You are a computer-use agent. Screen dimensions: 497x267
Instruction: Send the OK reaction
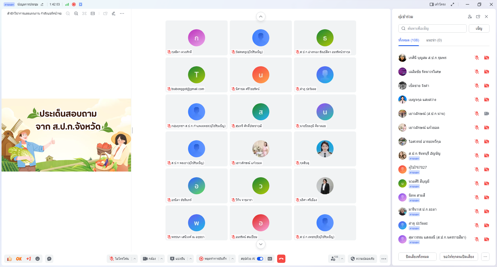point(19,259)
